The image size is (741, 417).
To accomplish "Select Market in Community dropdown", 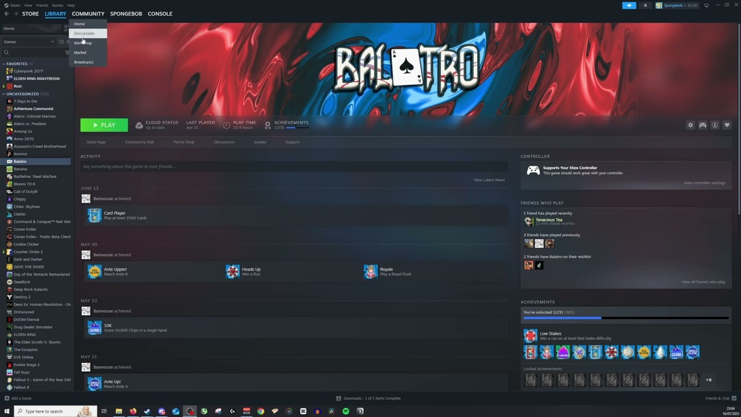I will point(88,53).
